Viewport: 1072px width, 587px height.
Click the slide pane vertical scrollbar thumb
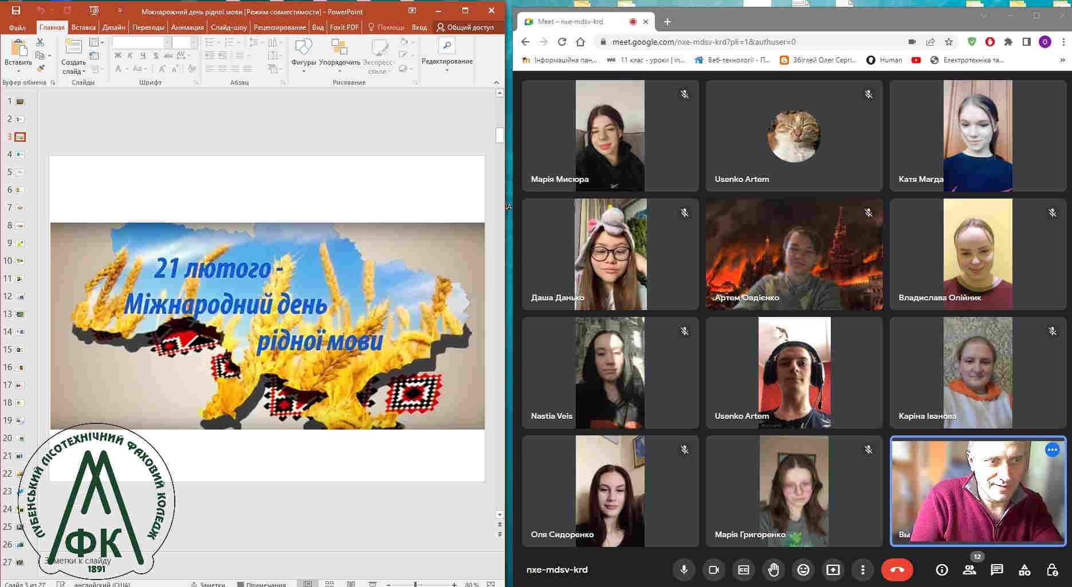coord(500,135)
